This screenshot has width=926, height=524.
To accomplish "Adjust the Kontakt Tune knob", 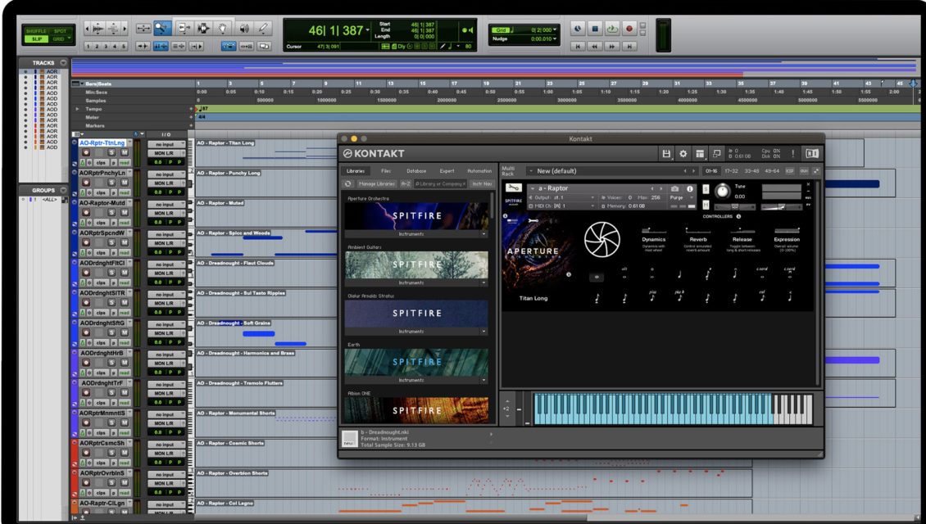I will click(722, 191).
